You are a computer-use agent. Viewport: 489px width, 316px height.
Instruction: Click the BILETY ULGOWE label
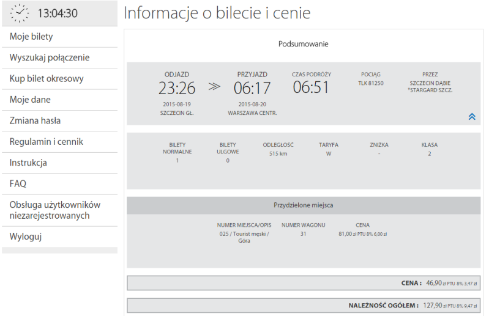tap(228, 148)
